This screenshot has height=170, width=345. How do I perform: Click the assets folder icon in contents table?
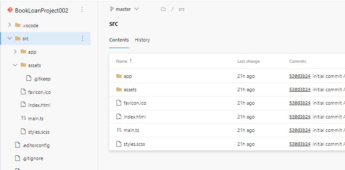point(119,90)
